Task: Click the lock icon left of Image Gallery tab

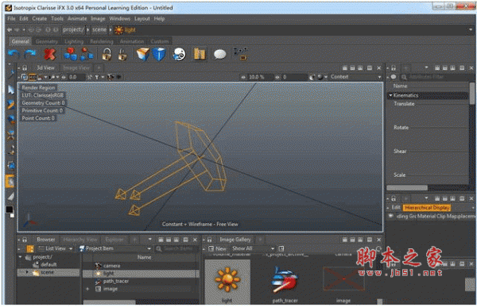Action: click(210, 240)
